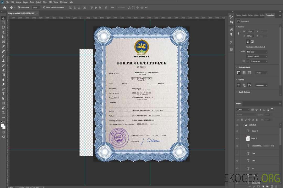Select the Gradient tool
The width and height of the screenshot is (283, 188).
point(3,75)
